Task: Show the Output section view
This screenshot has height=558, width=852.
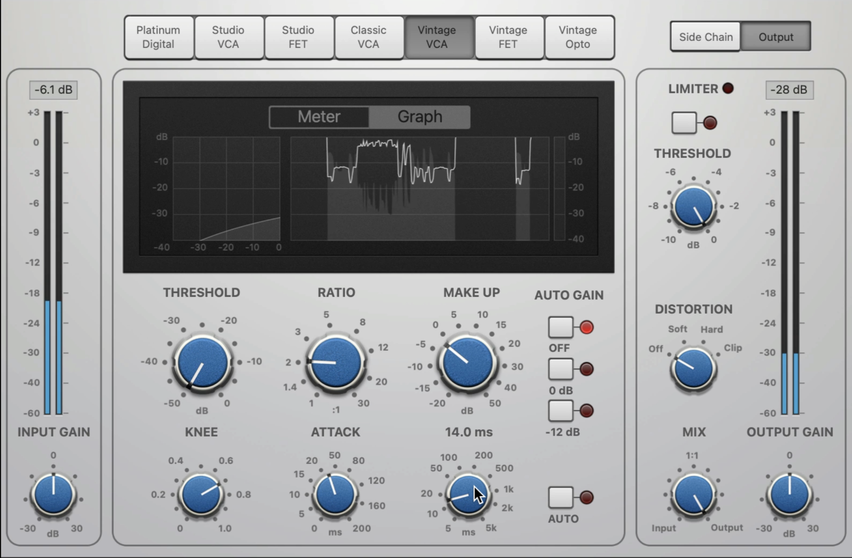Action: [775, 37]
